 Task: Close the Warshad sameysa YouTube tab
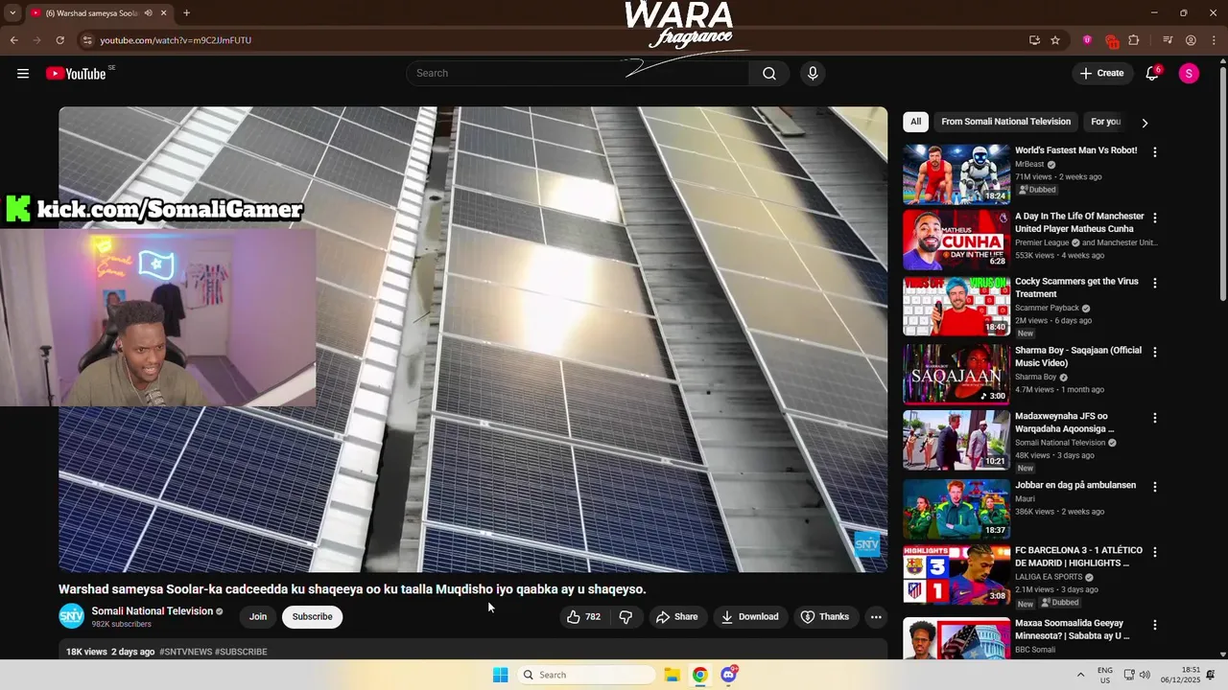point(164,13)
